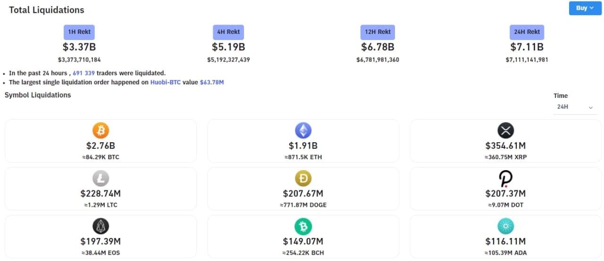Click the Bitcoin Cash green icon
Image resolution: width=604 pixels, height=261 pixels.
click(x=303, y=227)
